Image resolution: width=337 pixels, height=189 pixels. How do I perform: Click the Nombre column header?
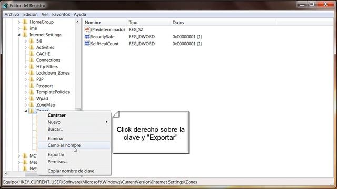105,22
